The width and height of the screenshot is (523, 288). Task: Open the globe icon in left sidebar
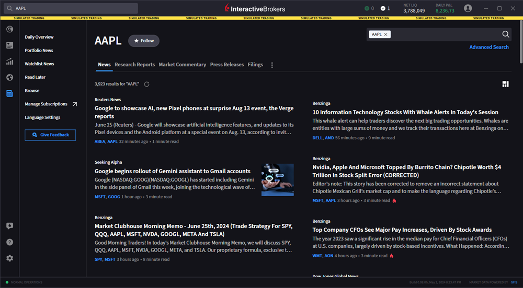point(9,77)
